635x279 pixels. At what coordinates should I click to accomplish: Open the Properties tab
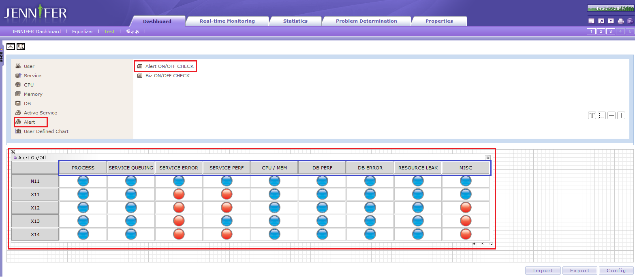tap(439, 21)
